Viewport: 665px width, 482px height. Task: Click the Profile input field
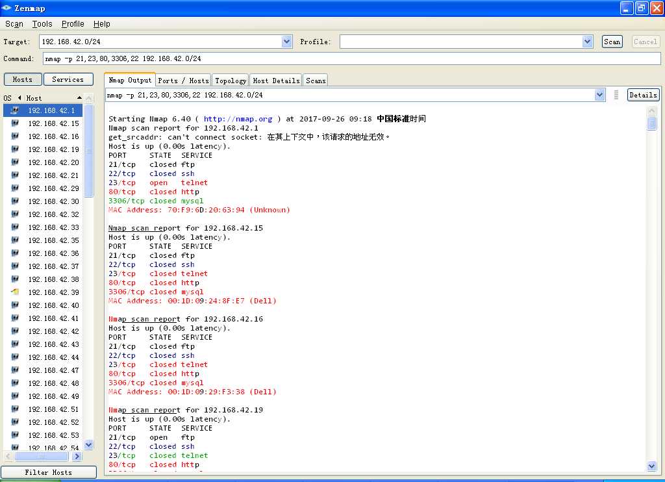[461, 42]
